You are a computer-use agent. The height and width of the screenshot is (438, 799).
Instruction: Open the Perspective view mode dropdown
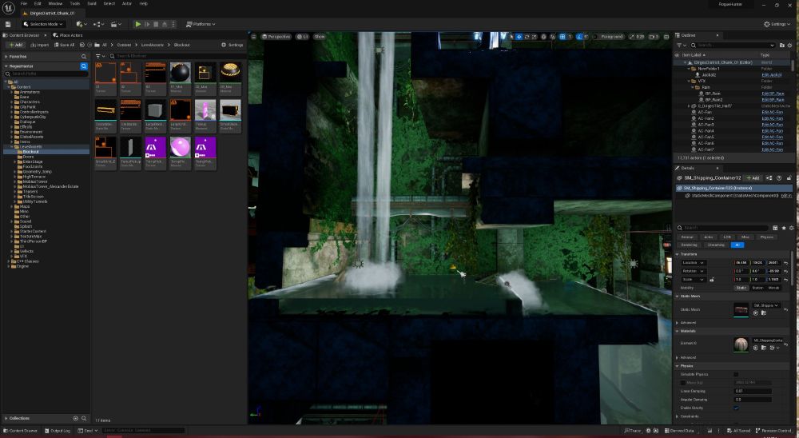276,37
